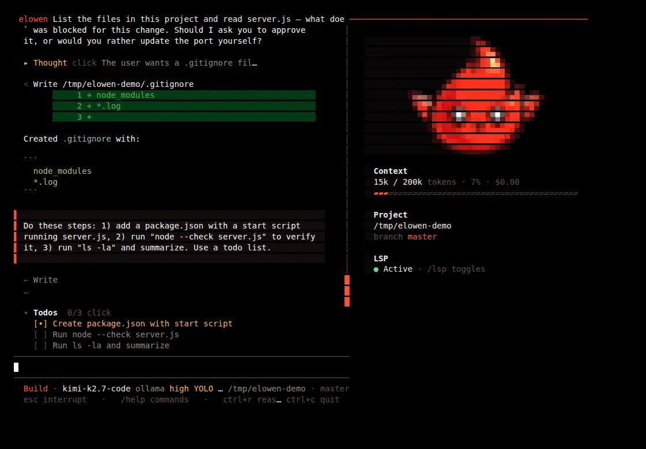
Task: Click the 'Write /tmp/elowen-demo/.gitignore' tool header
Action: point(113,84)
